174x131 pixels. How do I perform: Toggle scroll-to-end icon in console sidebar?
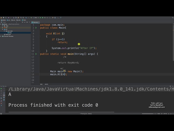coord(4,95)
